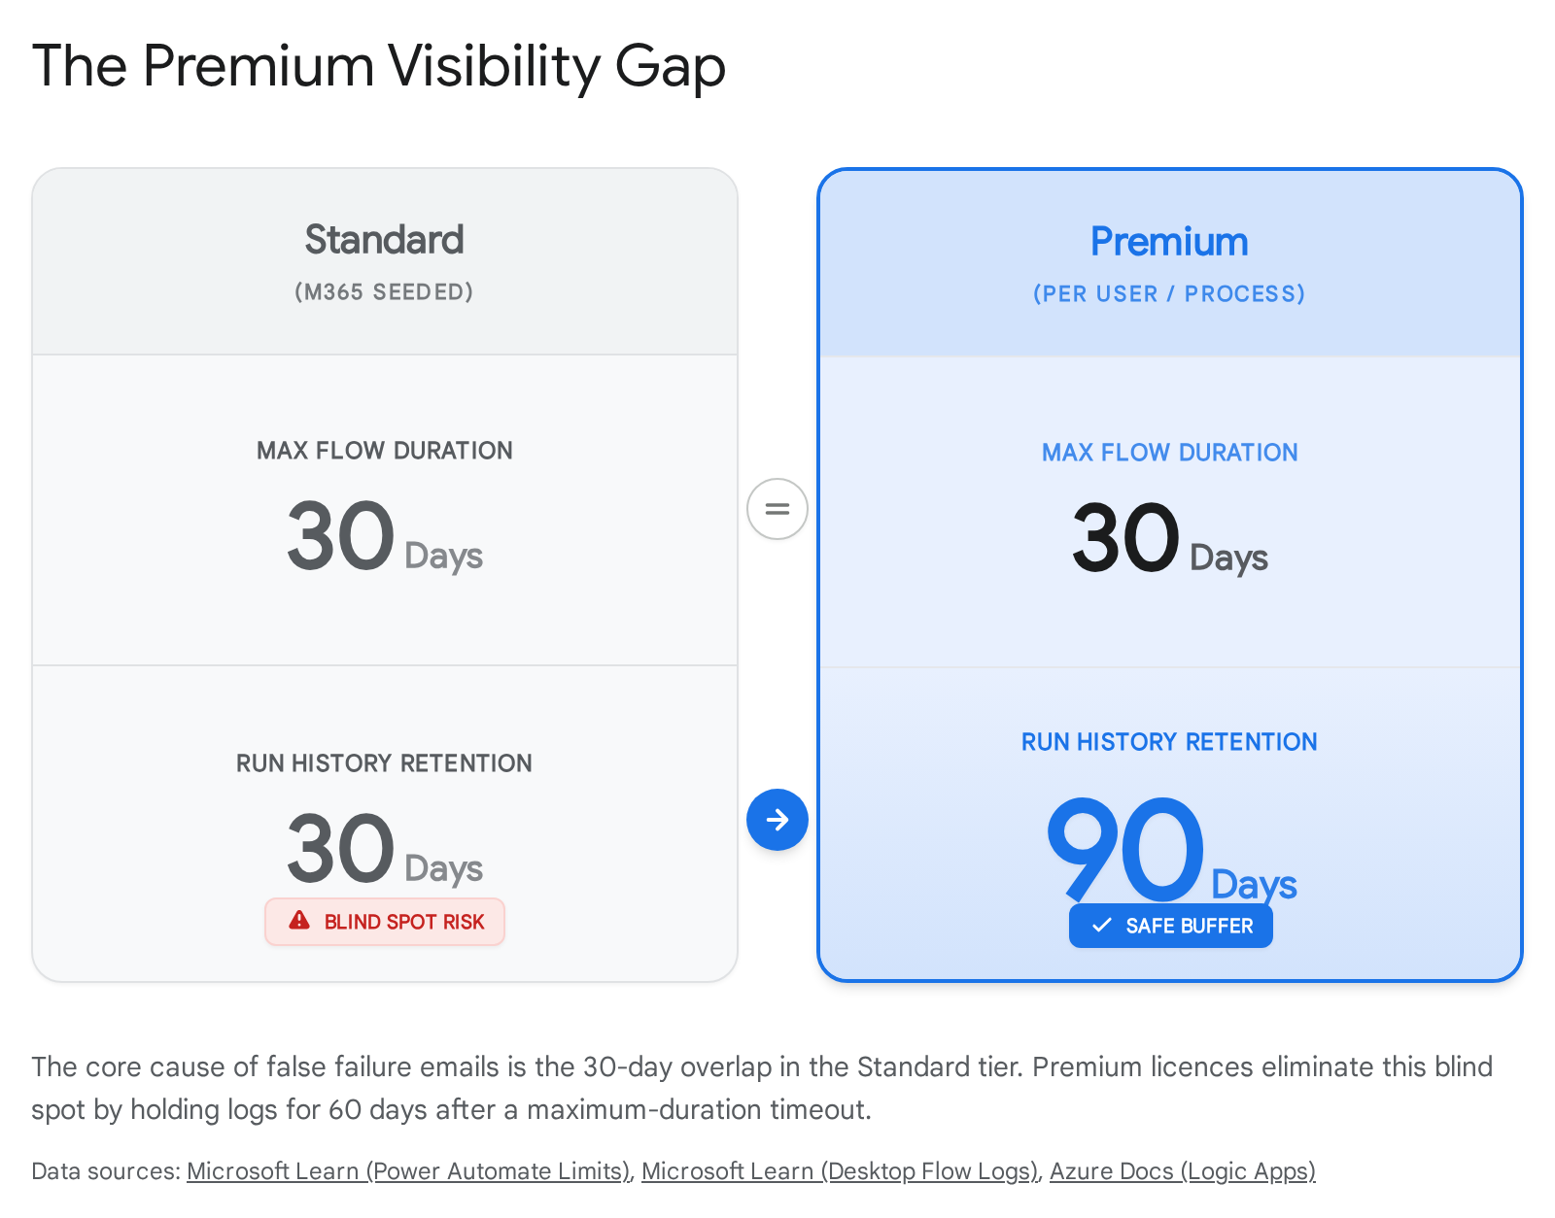Select the Premium plan header

tap(1169, 242)
